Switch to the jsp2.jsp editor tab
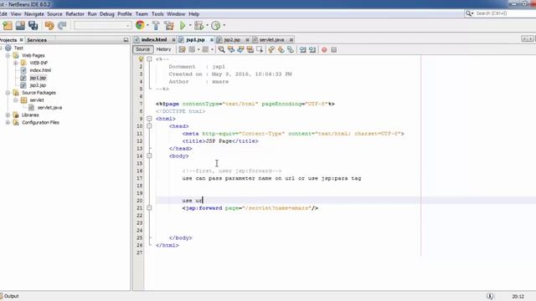The image size is (536, 301). [232, 40]
